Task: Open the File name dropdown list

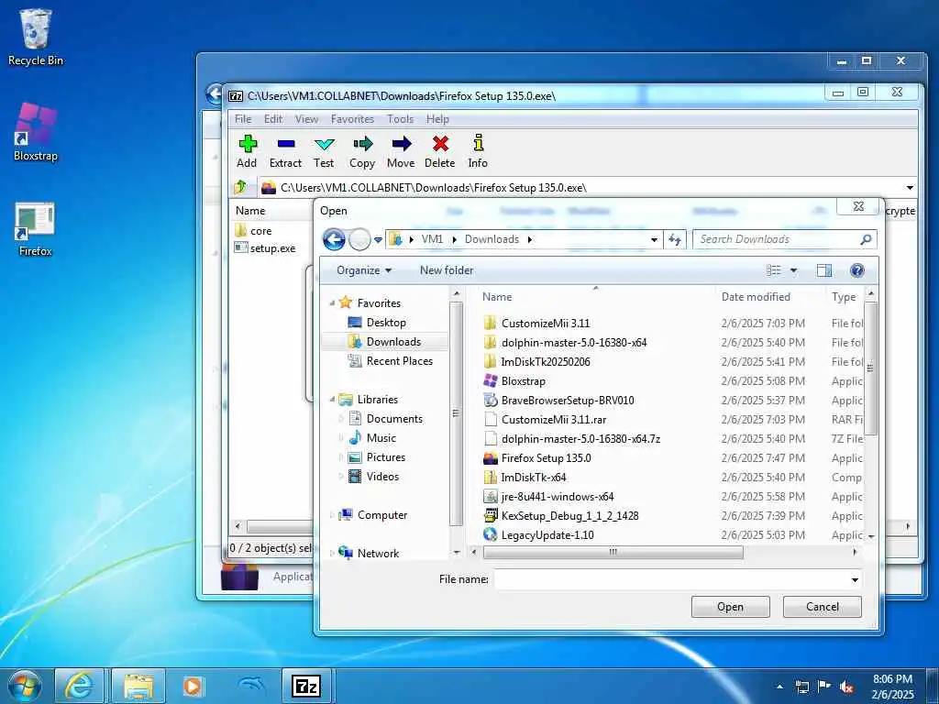Action: (855, 579)
